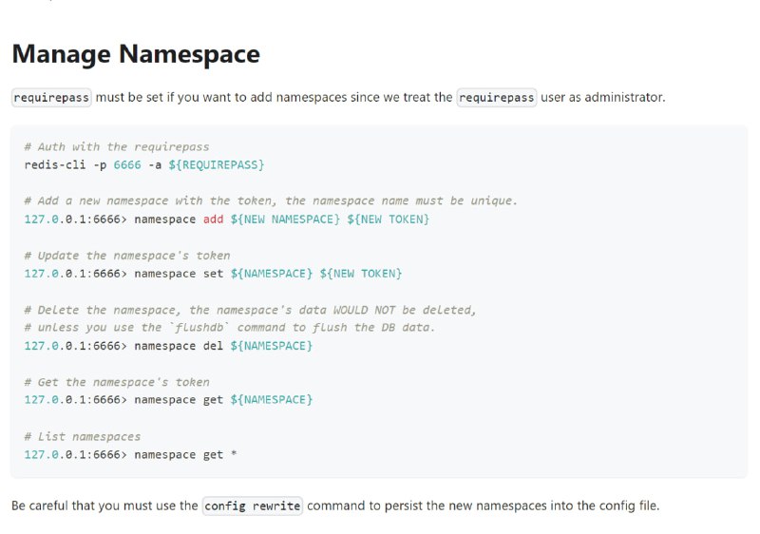760x534 pixels.
Task: Click the 'config rewrite' inline code
Action: point(253,505)
